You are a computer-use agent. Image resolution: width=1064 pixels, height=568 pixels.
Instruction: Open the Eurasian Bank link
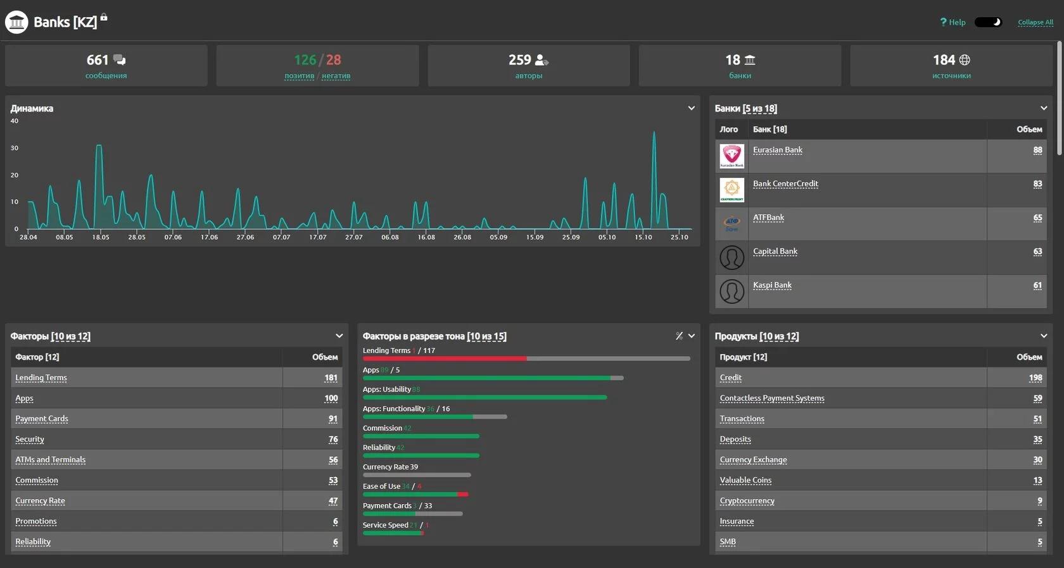click(778, 150)
